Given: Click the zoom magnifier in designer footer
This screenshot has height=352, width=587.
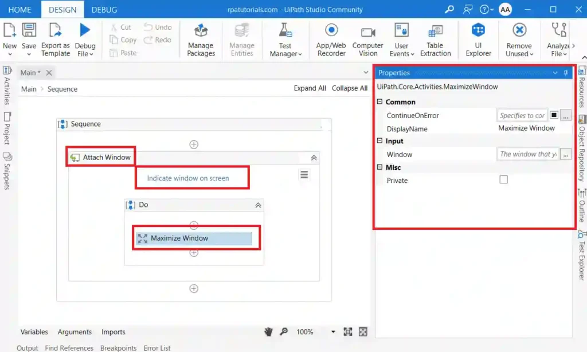Looking at the screenshot, I should [284, 332].
